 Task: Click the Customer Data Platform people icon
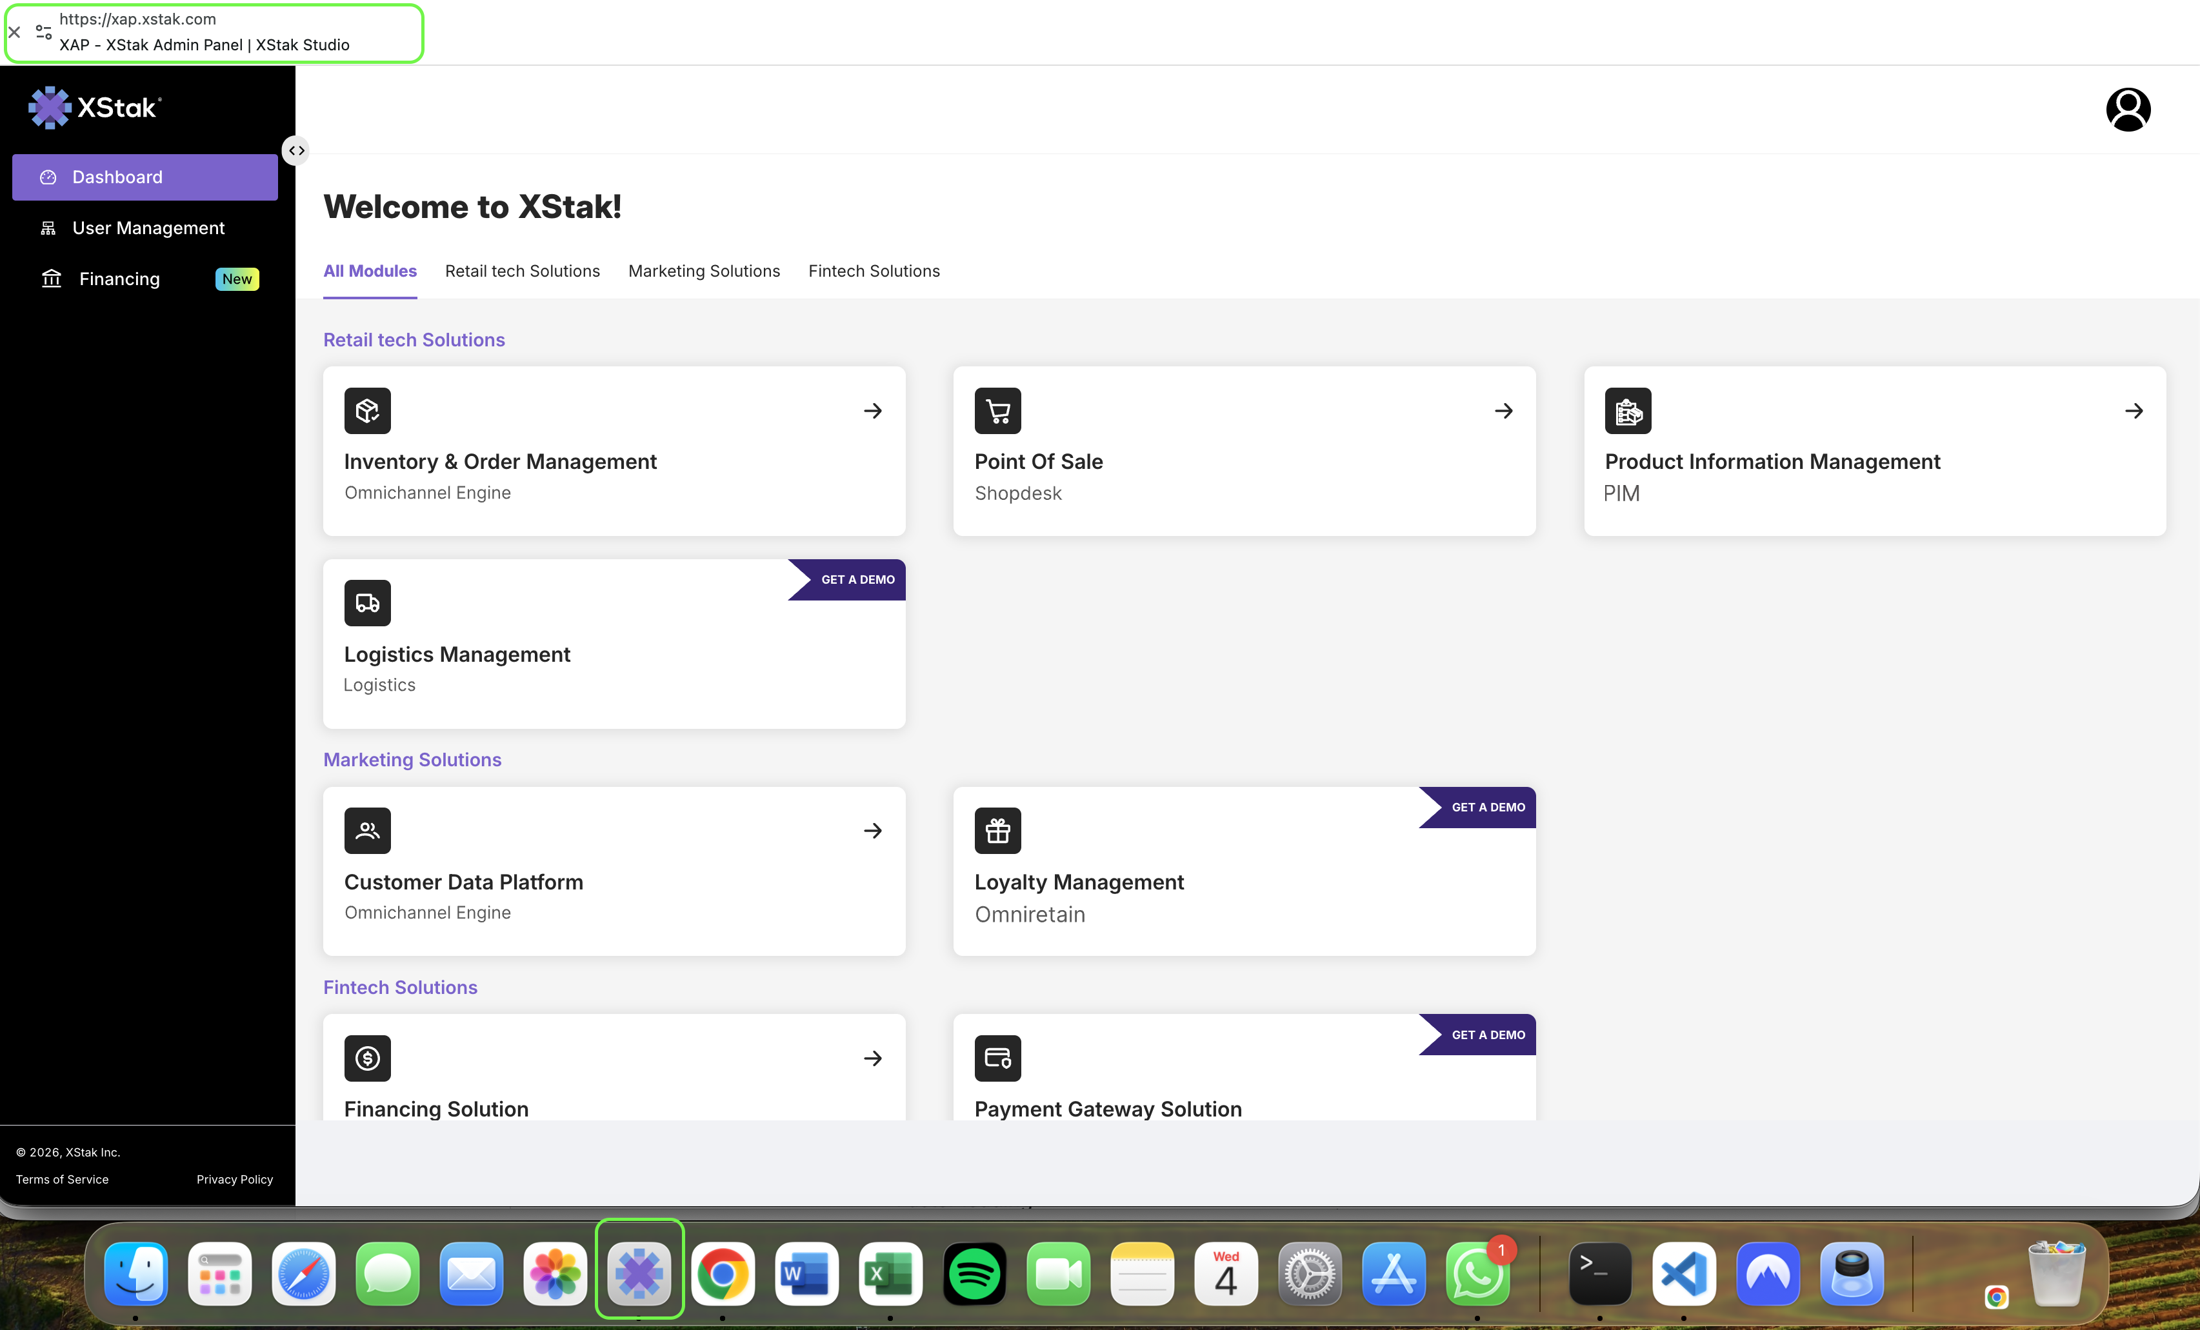pos(367,830)
